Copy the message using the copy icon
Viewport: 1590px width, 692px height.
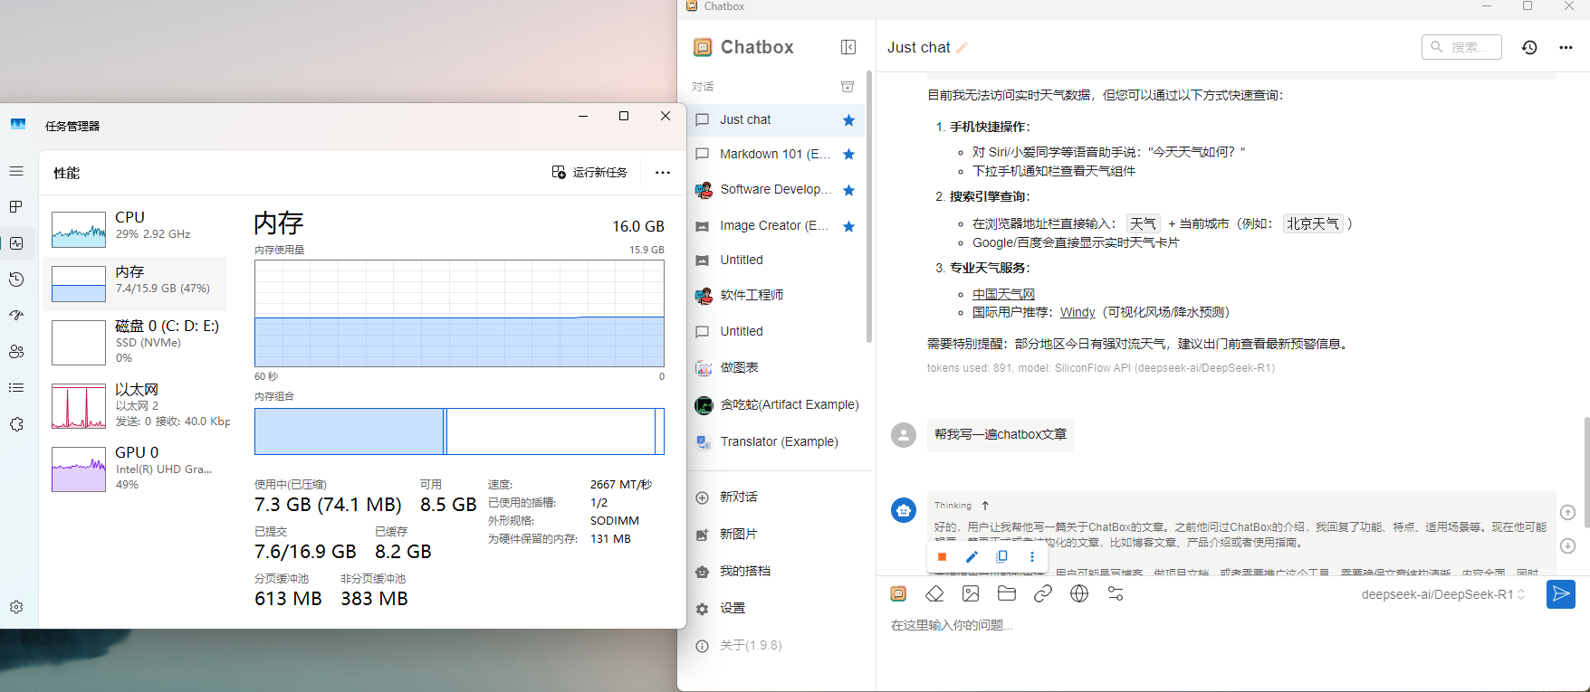point(1001,556)
